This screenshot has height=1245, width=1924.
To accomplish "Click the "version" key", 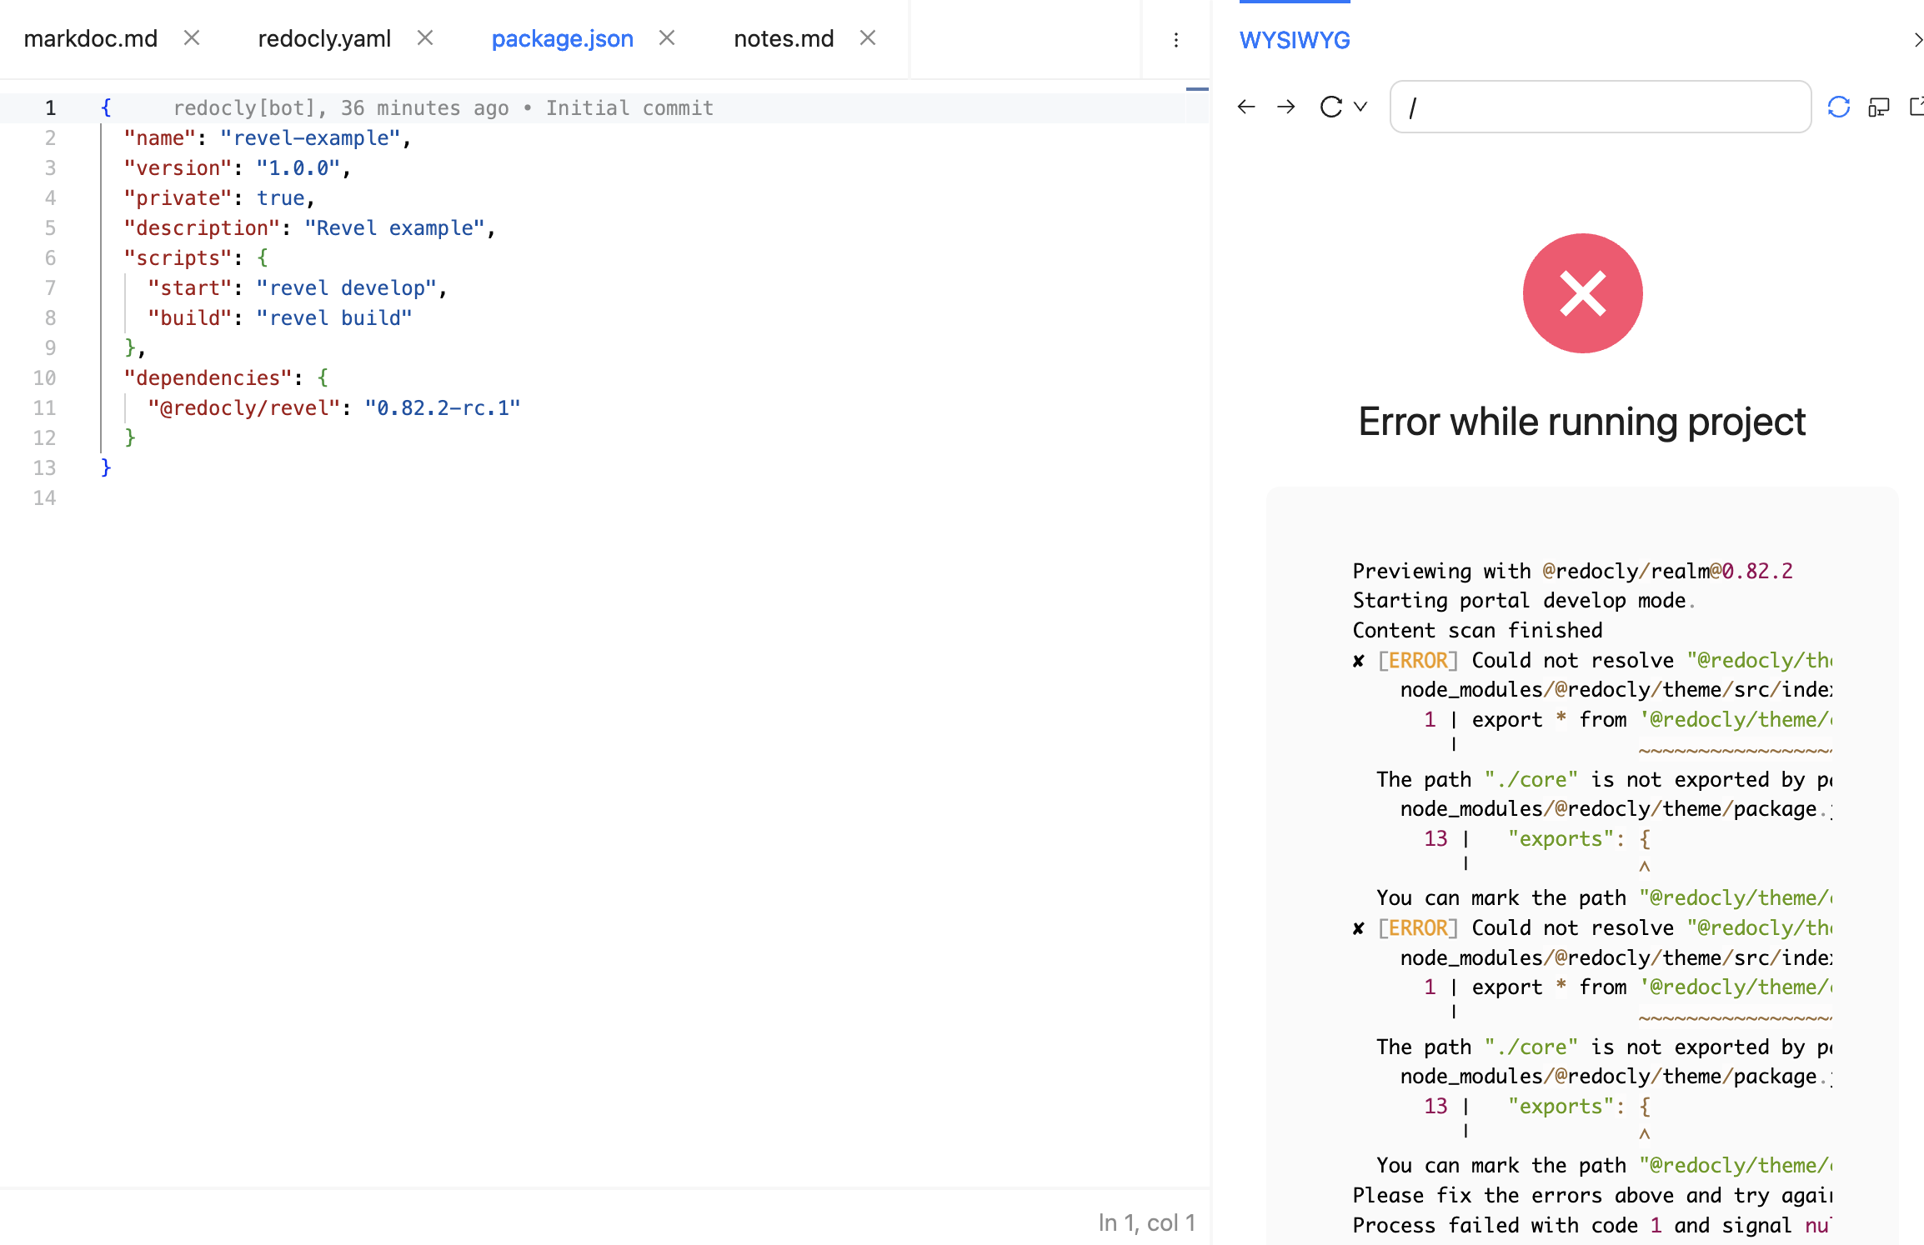I will (x=178, y=167).
